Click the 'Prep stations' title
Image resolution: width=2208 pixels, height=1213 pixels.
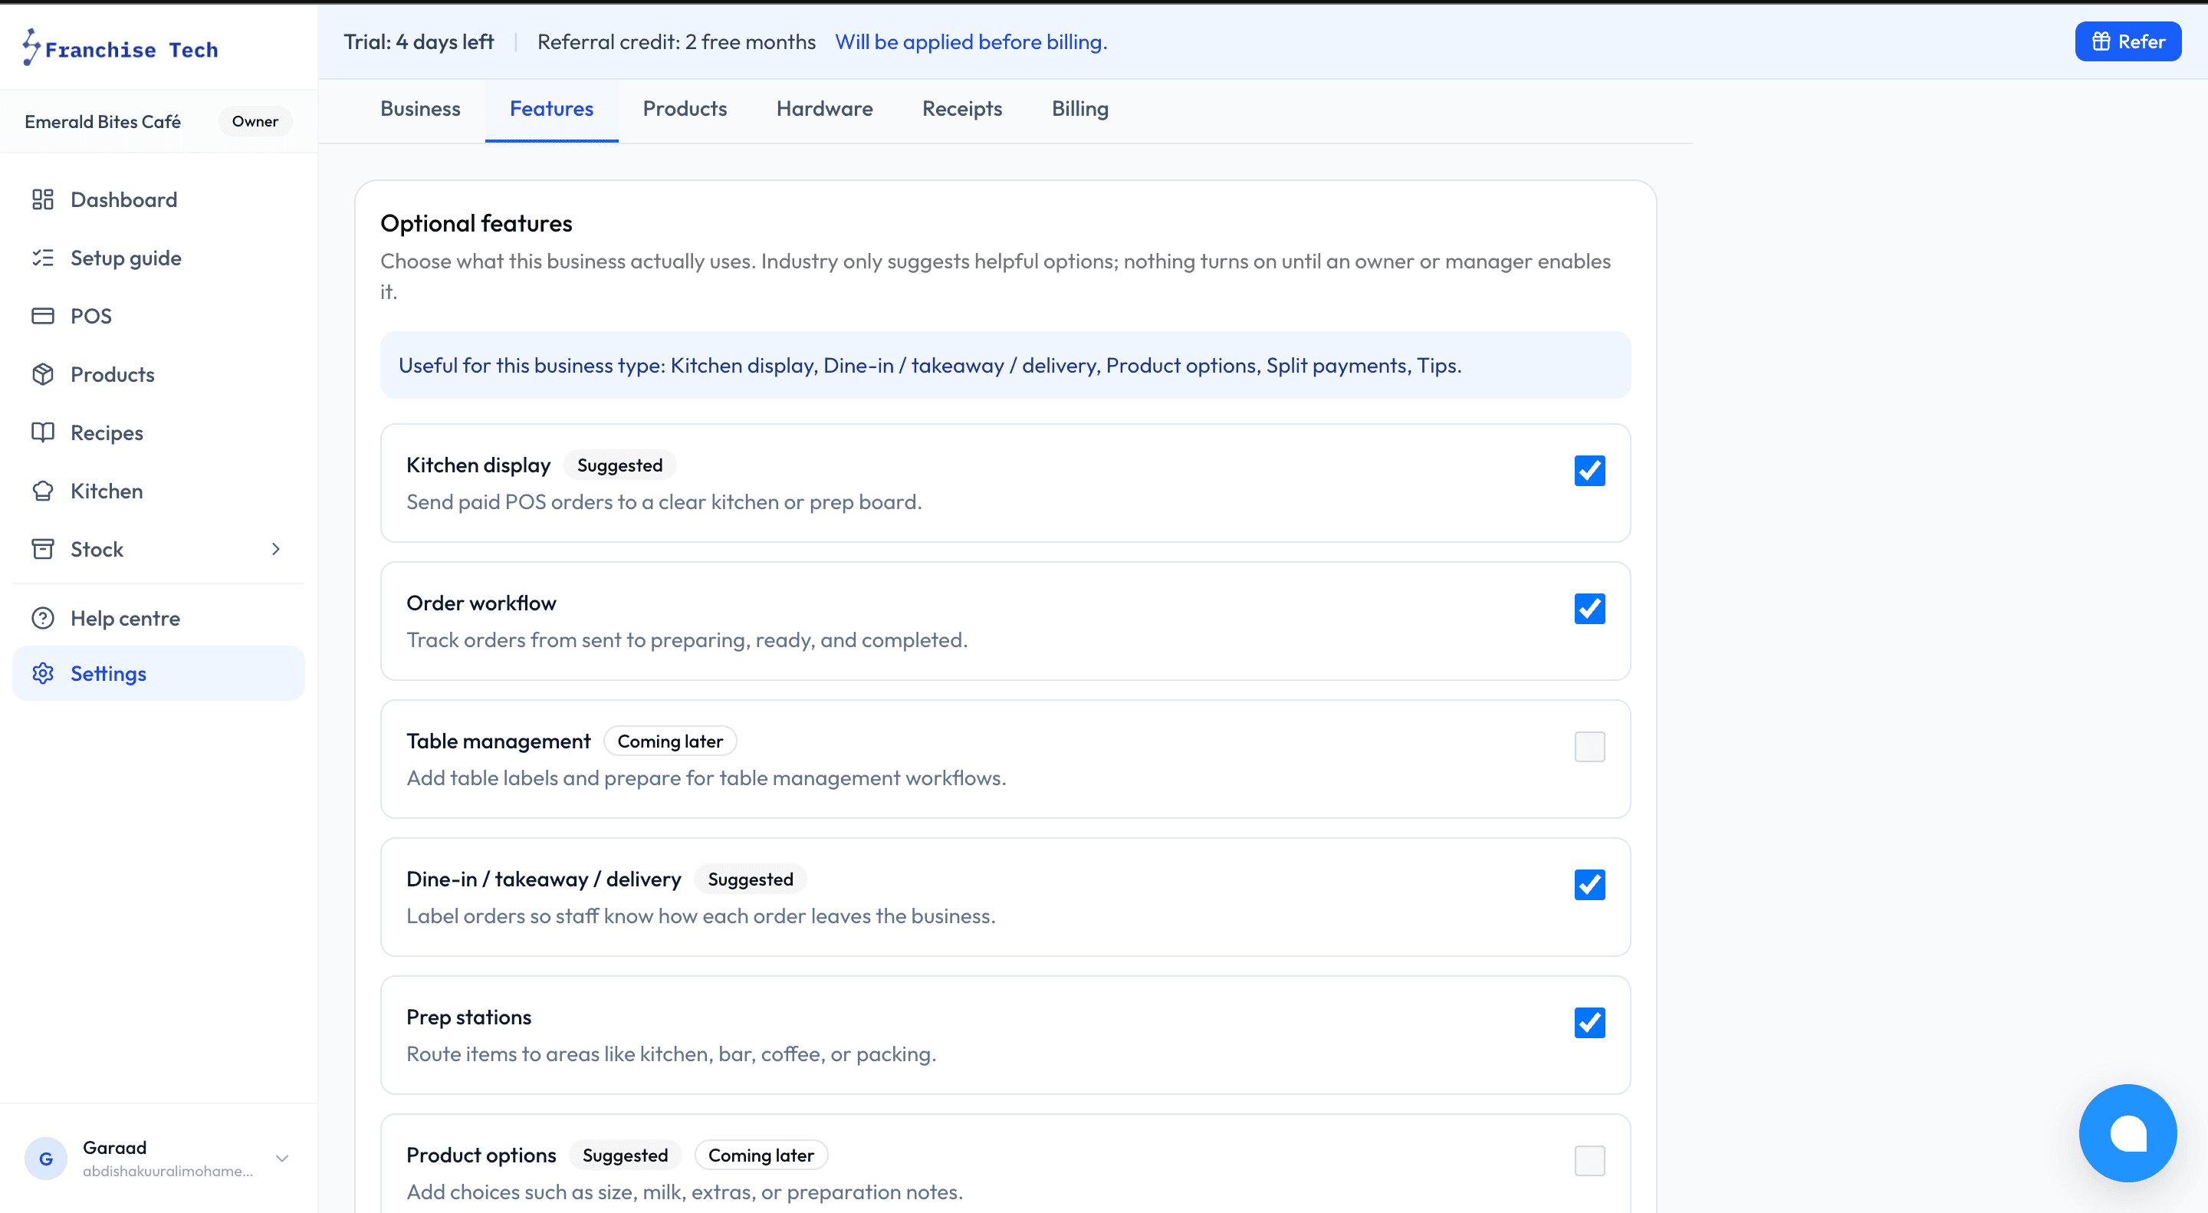click(x=469, y=1017)
